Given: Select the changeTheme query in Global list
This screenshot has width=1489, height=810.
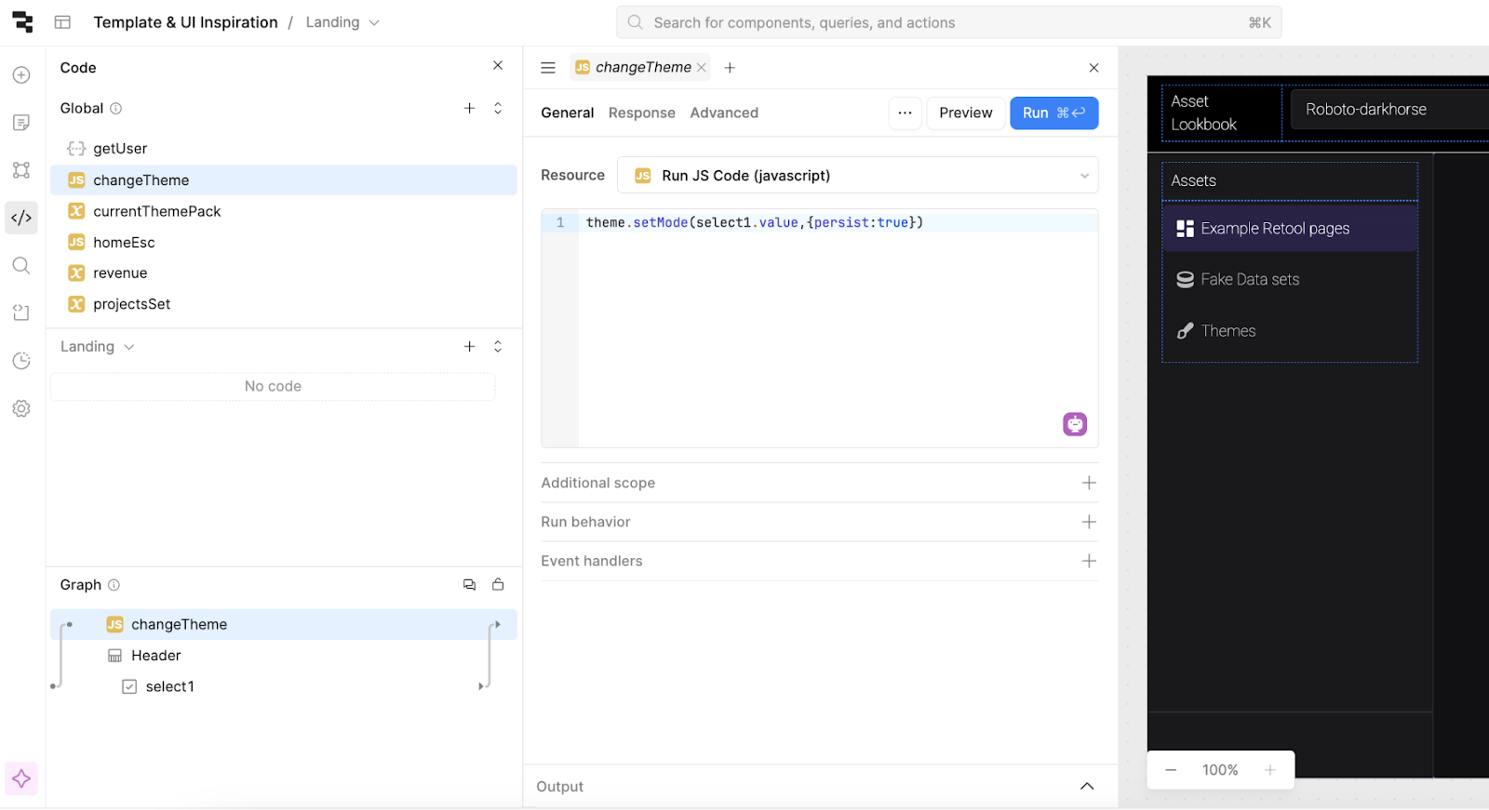Looking at the screenshot, I should 284,180.
